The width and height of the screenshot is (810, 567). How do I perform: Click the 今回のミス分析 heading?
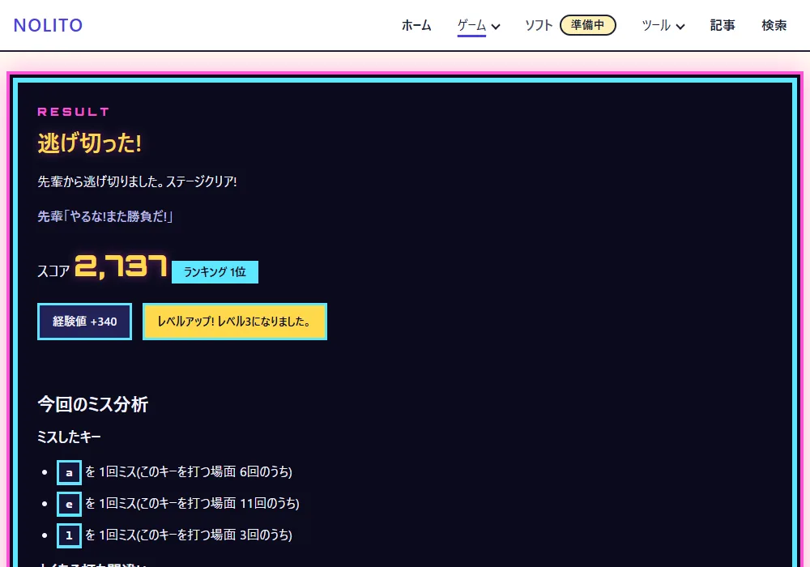93,404
